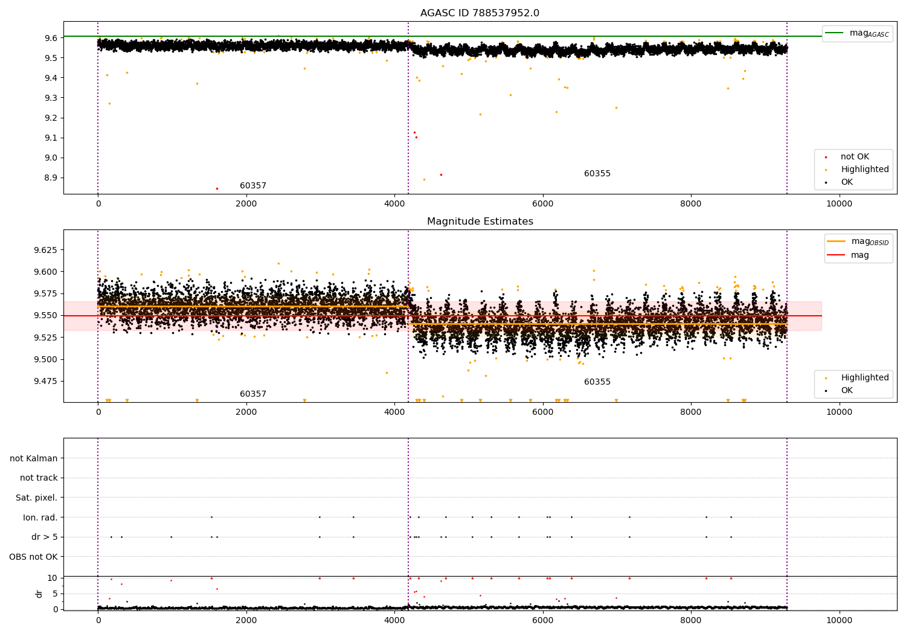Select the 9.550 y-axis tick label
906x634 pixels.
pos(46,316)
